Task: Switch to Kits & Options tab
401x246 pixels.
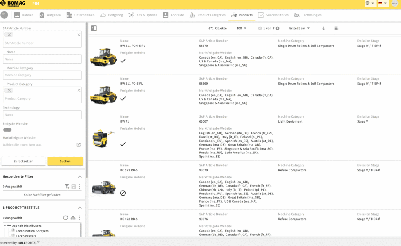Action: click(x=143, y=15)
